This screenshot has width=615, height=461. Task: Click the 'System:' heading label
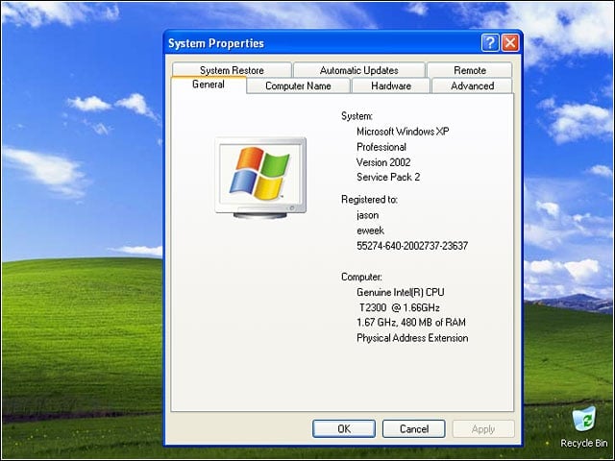pyautogui.click(x=357, y=116)
